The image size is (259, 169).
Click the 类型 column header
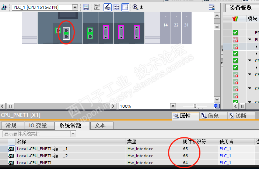154,141
